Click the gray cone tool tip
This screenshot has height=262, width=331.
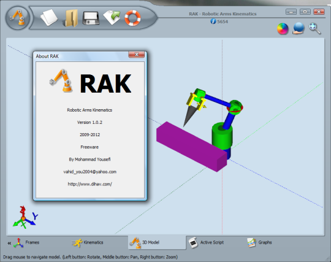click(x=189, y=116)
